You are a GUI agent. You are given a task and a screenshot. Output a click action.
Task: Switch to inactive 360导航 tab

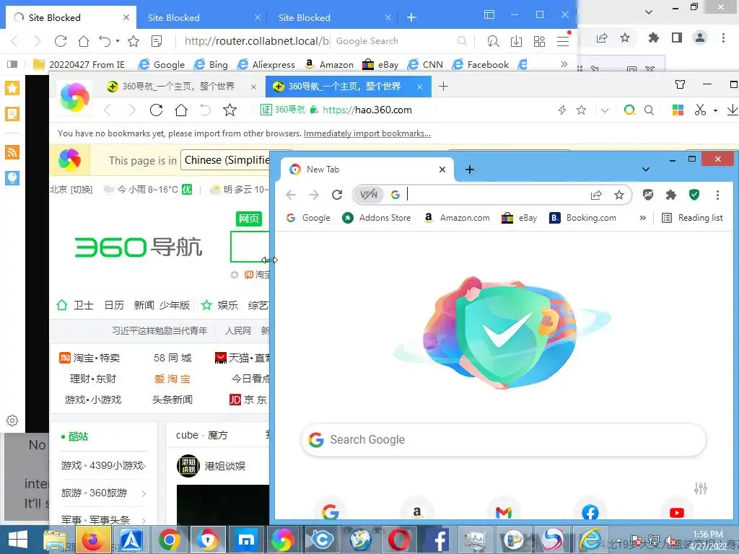pos(182,87)
